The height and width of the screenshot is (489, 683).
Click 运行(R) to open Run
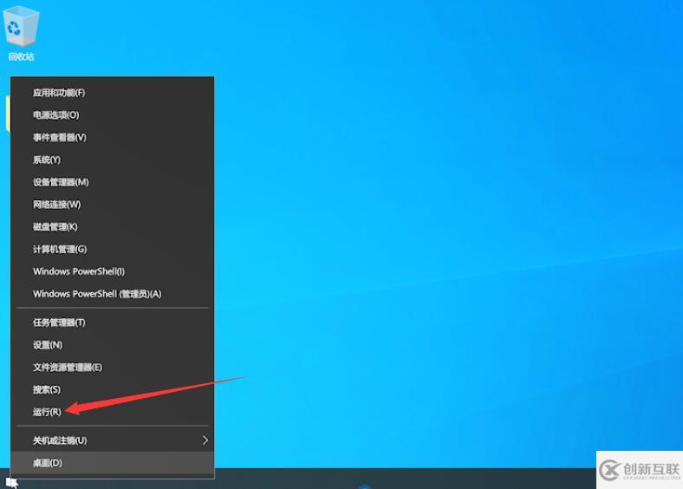tap(113, 412)
